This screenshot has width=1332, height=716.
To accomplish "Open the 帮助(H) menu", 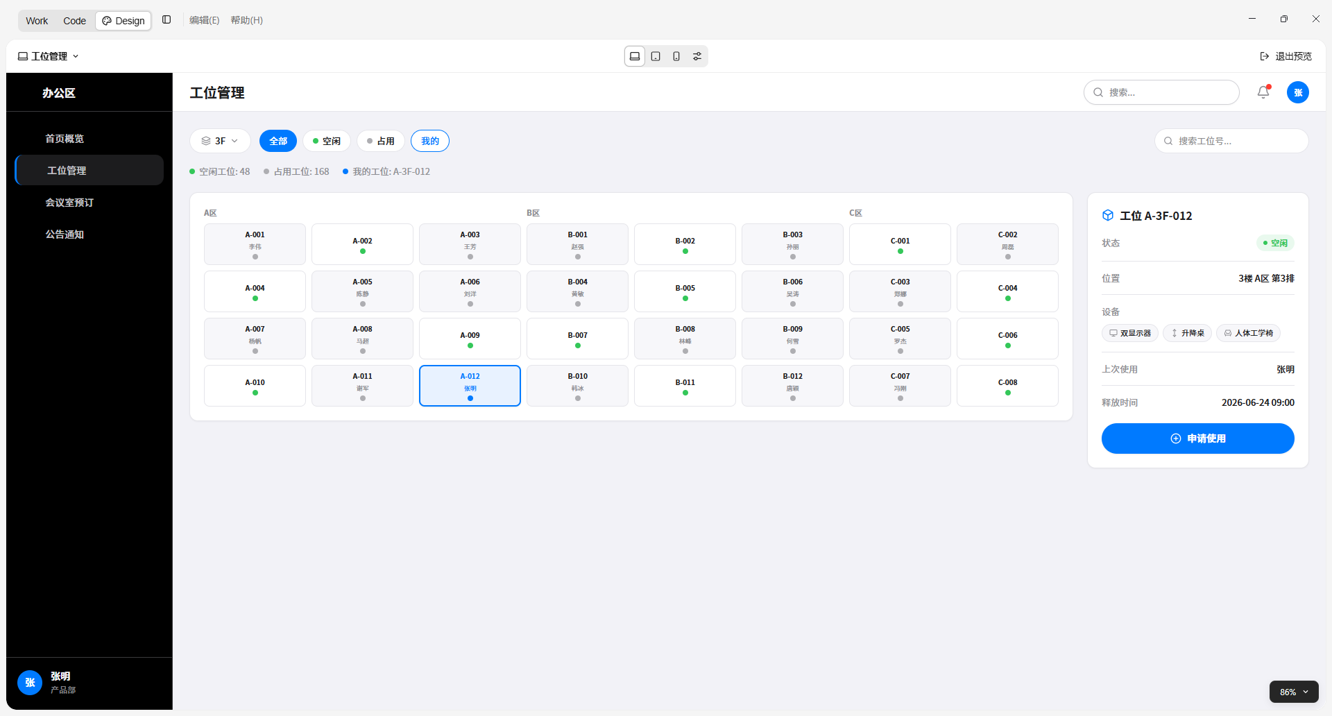I will click(247, 21).
